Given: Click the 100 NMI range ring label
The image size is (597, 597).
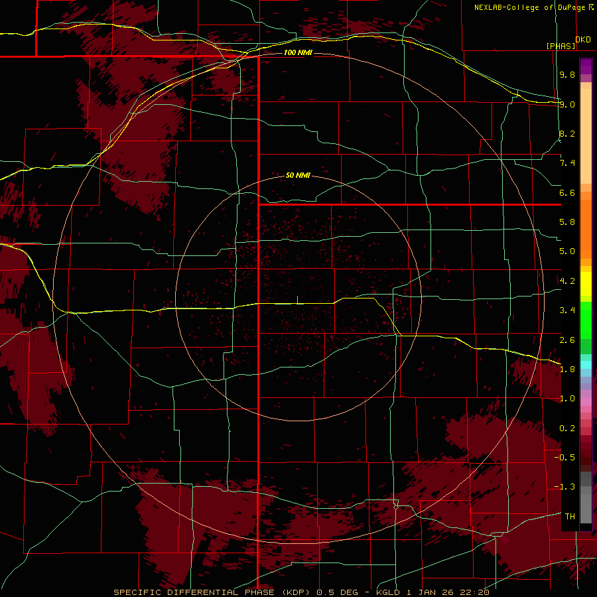Looking at the screenshot, I should (x=298, y=52).
